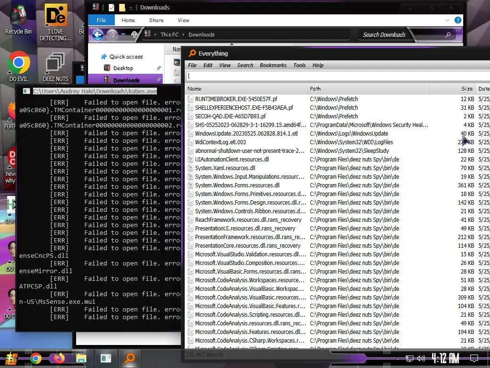Screen dimensions: 490x368
Task: Select UIAutomationClient.resources.dll file
Action: pos(232,159)
